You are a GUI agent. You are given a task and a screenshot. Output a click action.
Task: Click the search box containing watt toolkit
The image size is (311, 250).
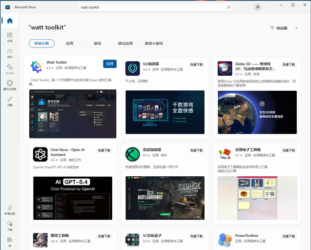(151, 7)
